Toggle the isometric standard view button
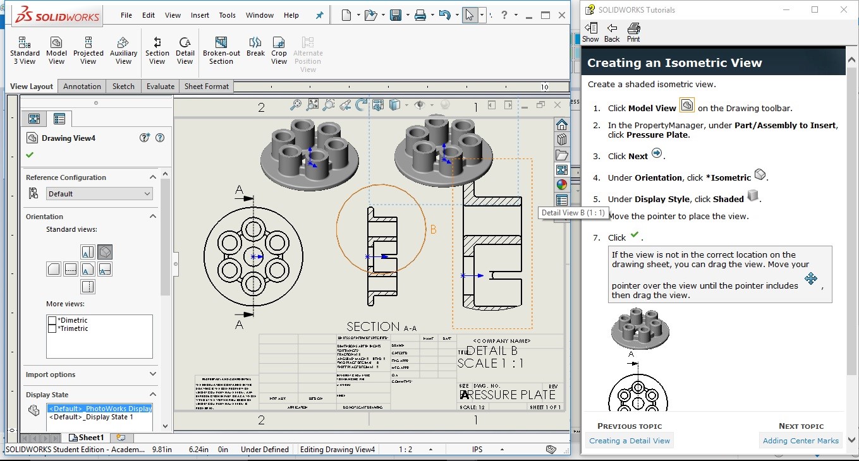859x461 pixels. click(x=105, y=252)
